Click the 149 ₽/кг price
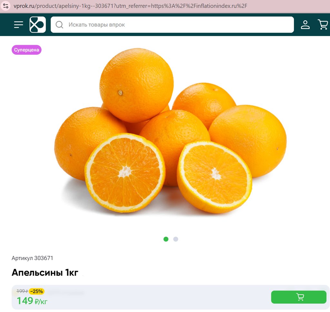This screenshot has height=312, width=330. click(32, 301)
